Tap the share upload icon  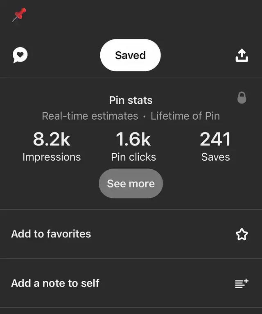pos(242,55)
